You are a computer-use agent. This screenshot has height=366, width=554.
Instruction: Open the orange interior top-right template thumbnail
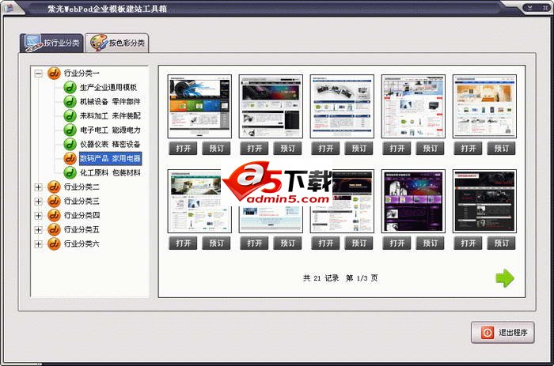484,106
